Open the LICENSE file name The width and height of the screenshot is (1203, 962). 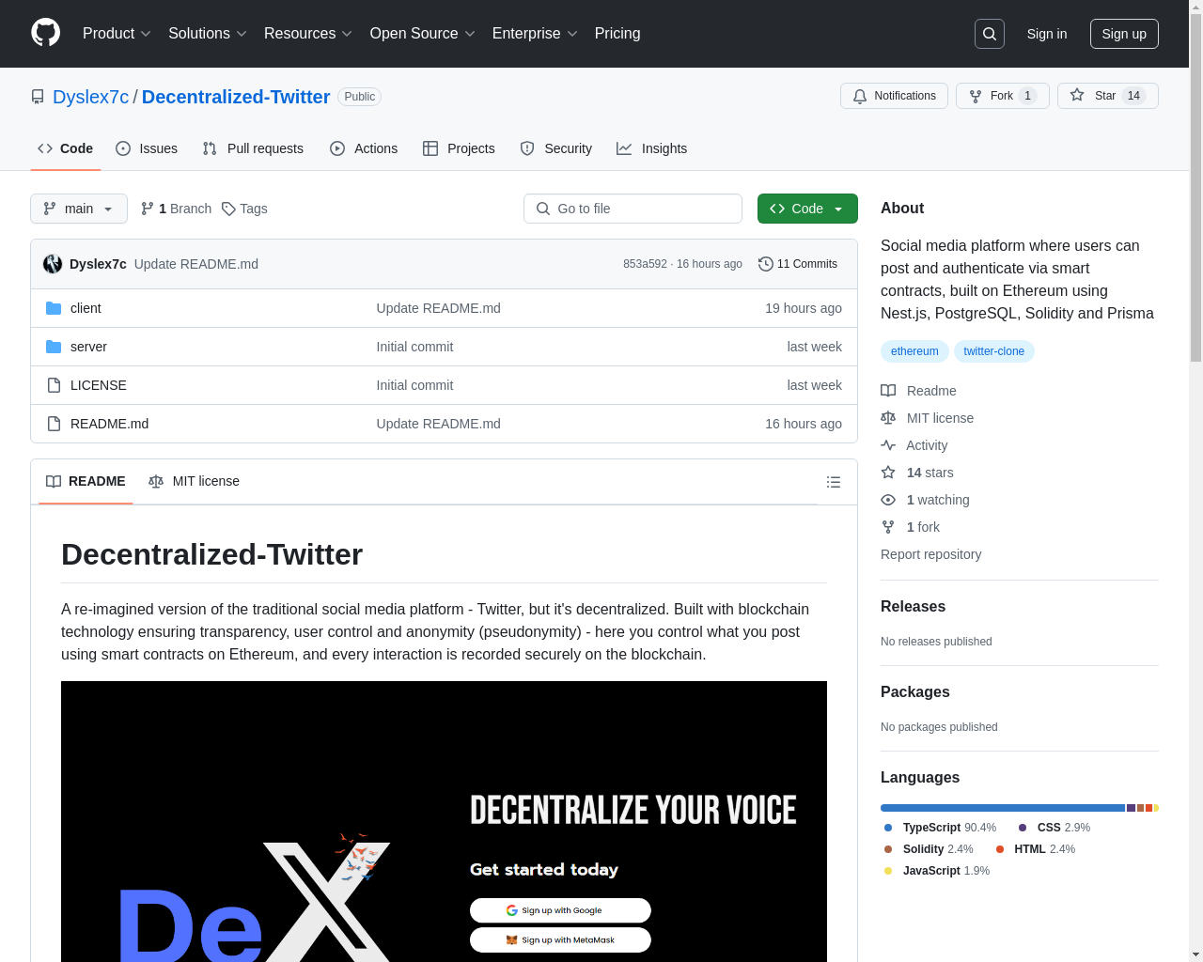99,385
